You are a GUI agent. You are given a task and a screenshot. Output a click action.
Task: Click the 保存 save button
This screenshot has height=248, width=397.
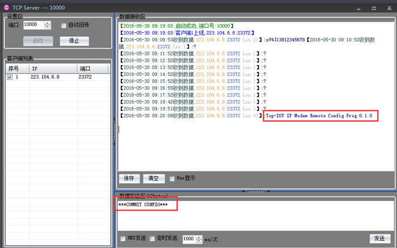point(129,178)
